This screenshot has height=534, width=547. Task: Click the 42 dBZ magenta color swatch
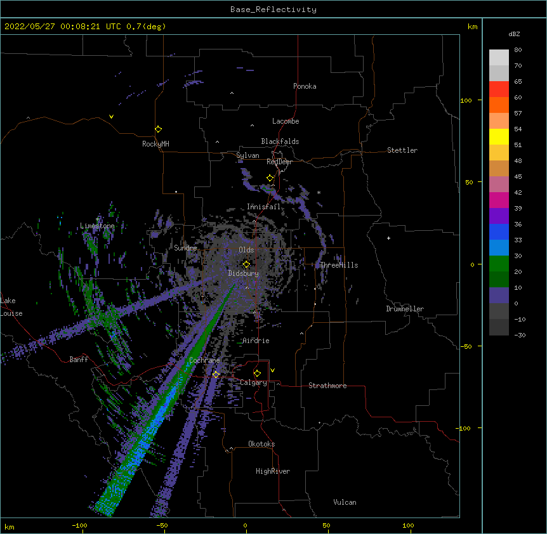tap(499, 200)
